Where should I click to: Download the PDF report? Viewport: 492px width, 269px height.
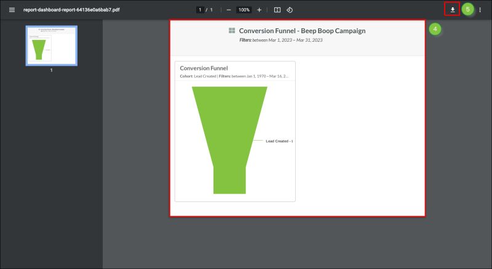pos(453,10)
